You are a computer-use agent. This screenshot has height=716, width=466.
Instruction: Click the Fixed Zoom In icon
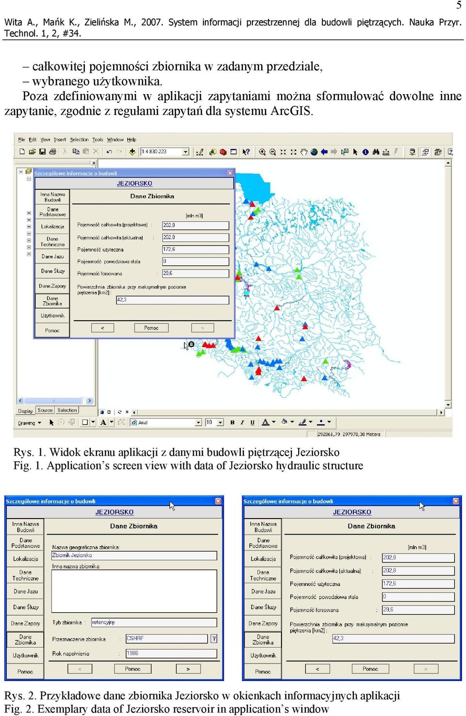tap(283, 152)
